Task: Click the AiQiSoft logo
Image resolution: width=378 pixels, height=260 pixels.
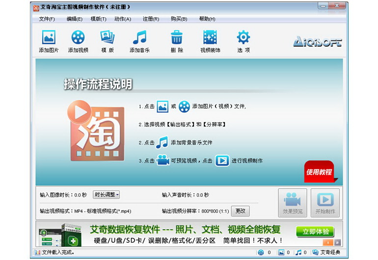Action: pyautogui.click(x=318, y=41)
